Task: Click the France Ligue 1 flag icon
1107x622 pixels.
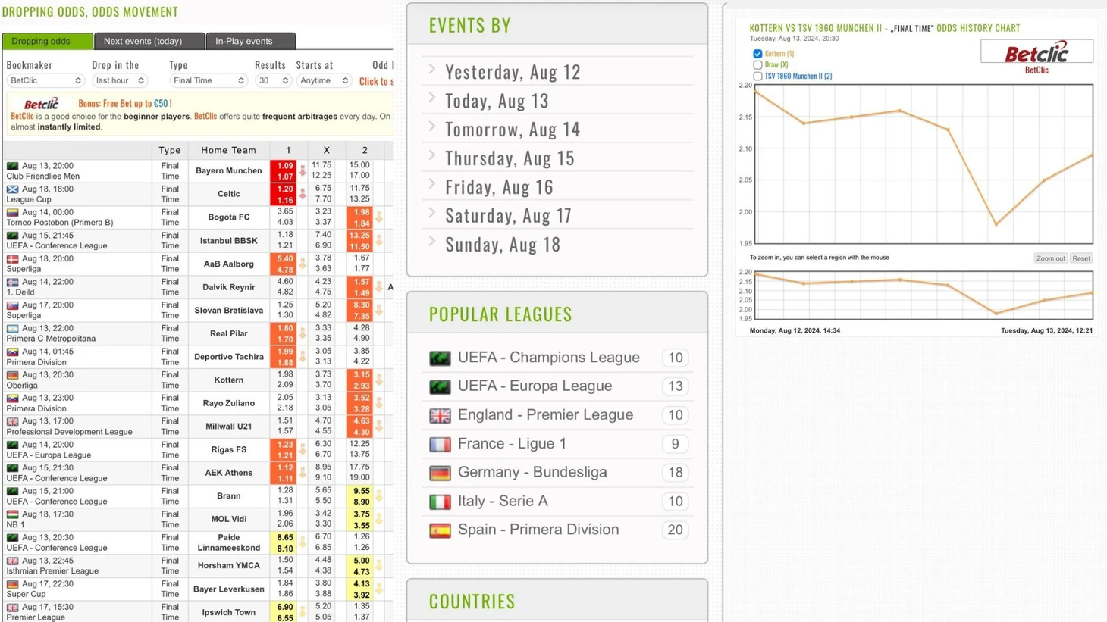Action: click(x=440, y=444)
